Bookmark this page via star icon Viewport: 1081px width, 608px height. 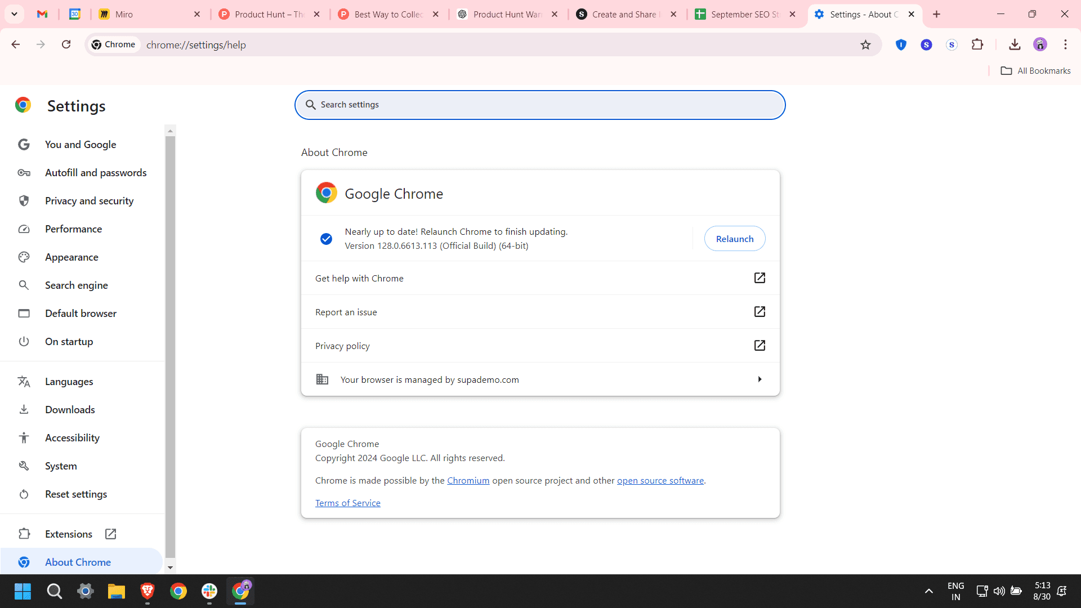tap(866, 44)
